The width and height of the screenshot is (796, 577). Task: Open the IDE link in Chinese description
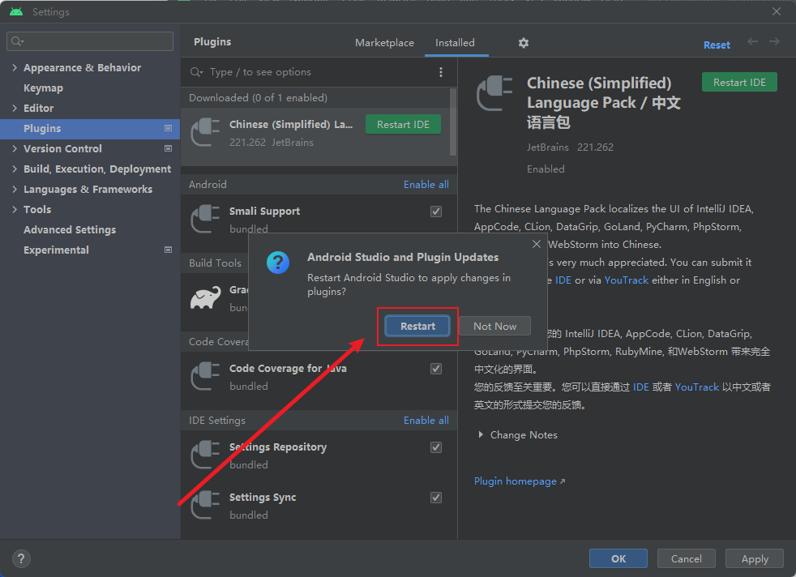tap(640, 387)
